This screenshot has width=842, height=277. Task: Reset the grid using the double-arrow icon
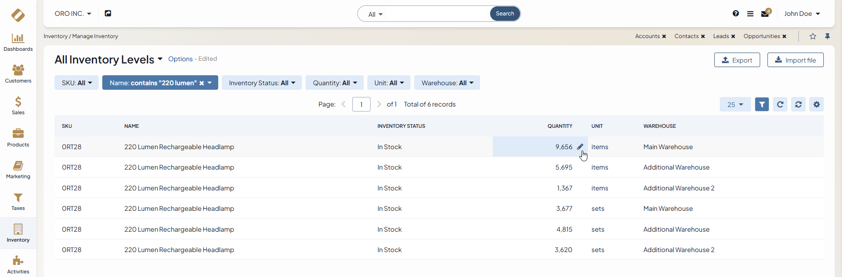(798, 104)
